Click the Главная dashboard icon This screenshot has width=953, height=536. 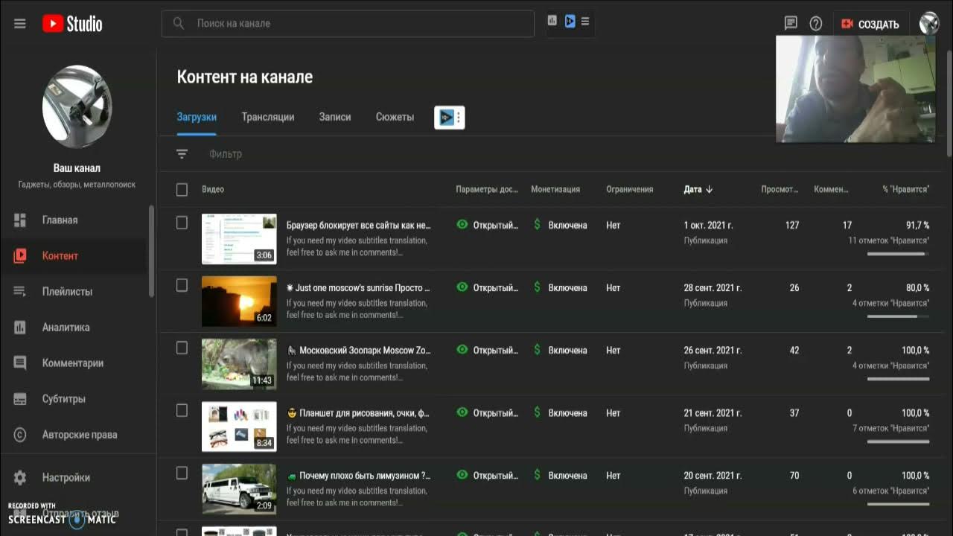click(x=20, y=220)
